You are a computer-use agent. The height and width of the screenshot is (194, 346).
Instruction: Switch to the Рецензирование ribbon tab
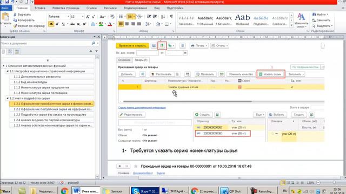[x=135, y=8]
